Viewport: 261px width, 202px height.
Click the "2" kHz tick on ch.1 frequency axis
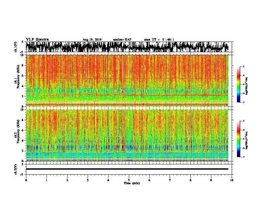click(23, 96)
